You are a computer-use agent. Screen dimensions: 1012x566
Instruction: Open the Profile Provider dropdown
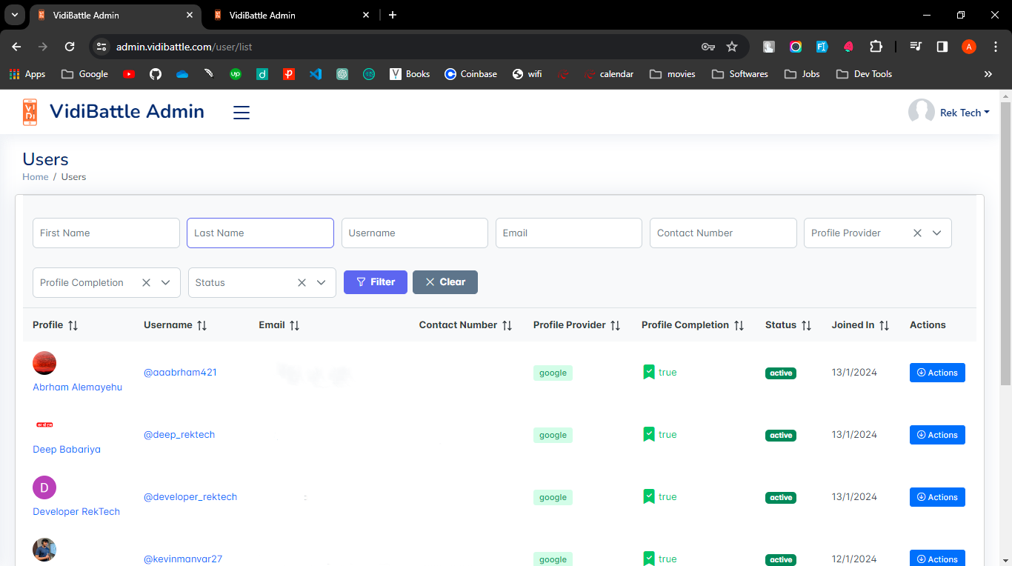[937, 233]
